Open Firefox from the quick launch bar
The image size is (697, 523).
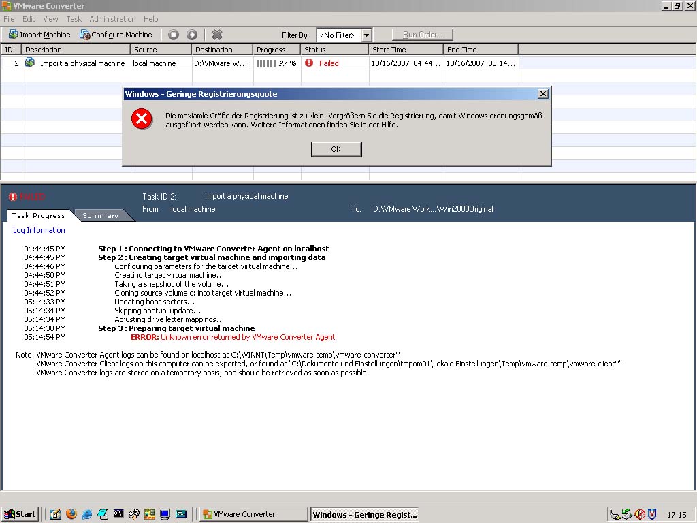click(71, 514)
